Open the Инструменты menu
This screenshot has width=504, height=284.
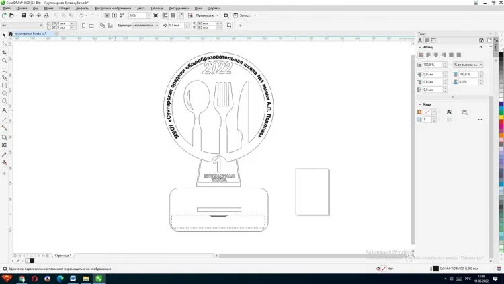[178, 8]
